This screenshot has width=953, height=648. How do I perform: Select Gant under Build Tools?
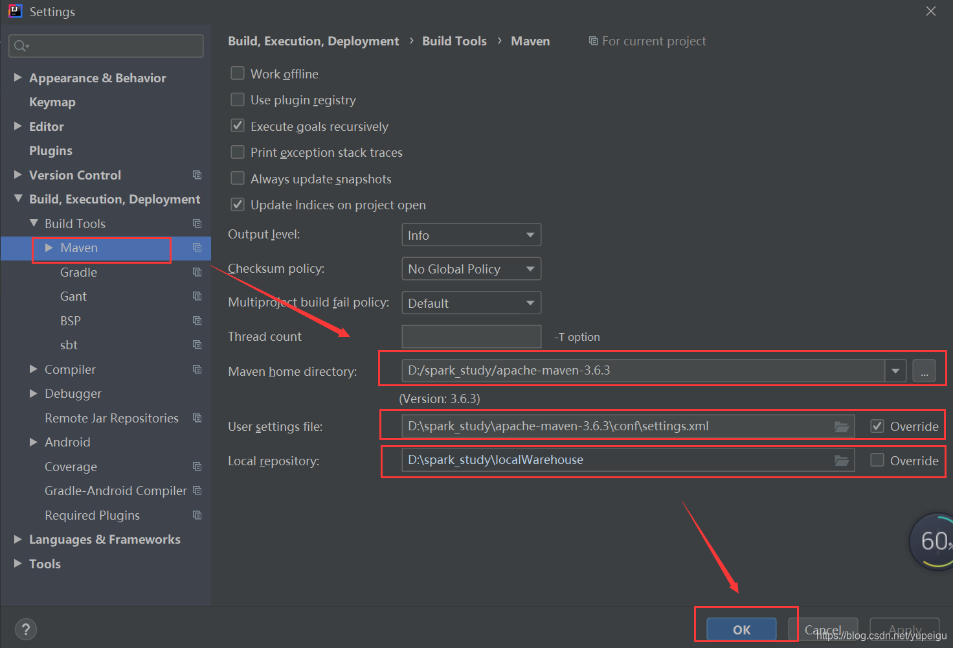click(x=73, y=296)
